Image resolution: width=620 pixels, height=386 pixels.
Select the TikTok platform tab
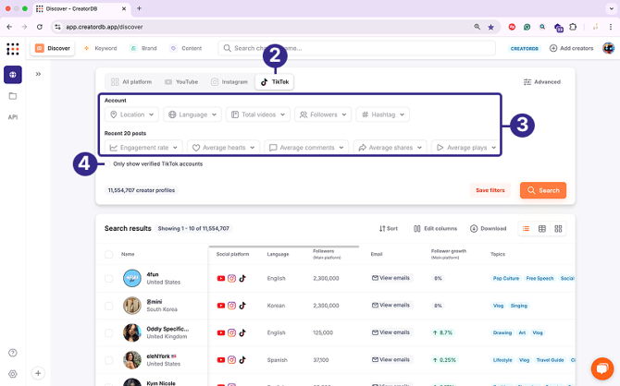[275, 82]
